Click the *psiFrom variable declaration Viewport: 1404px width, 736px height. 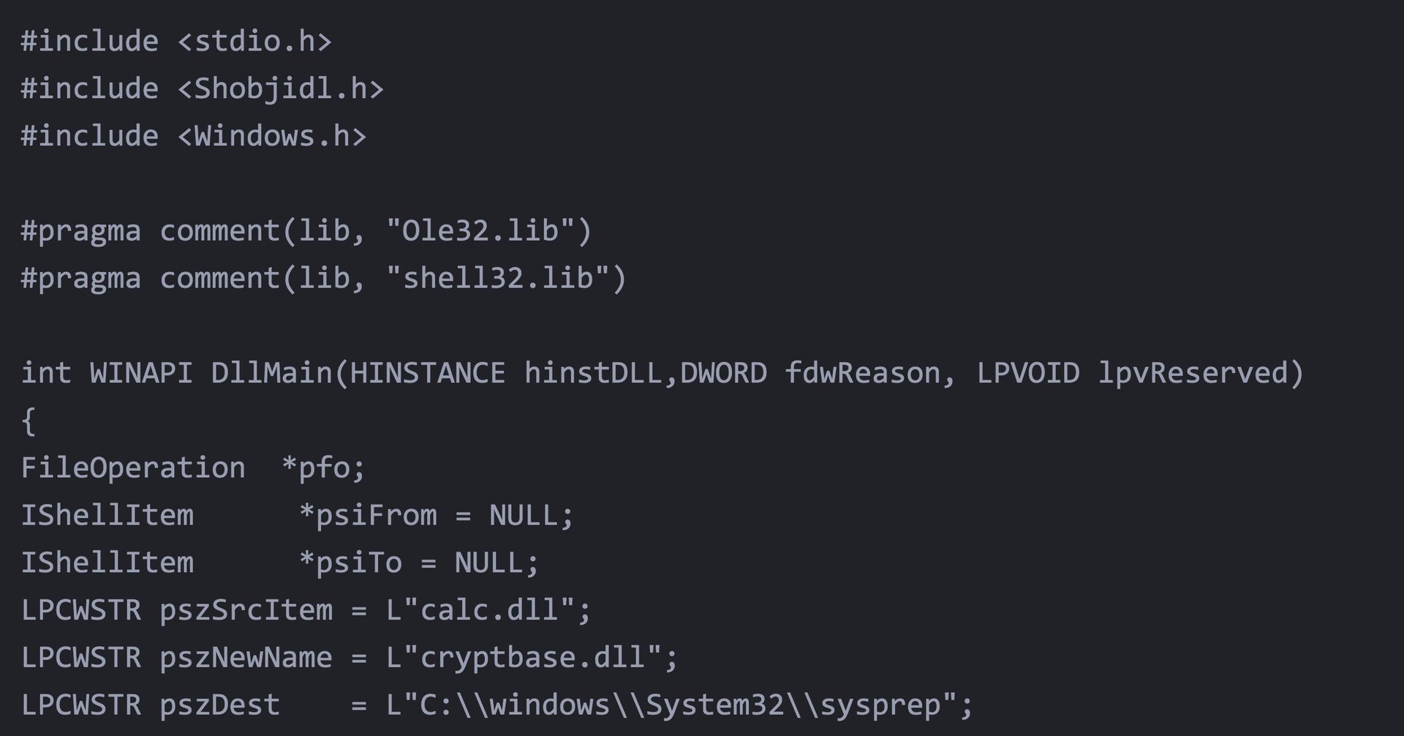pos(368,516)
